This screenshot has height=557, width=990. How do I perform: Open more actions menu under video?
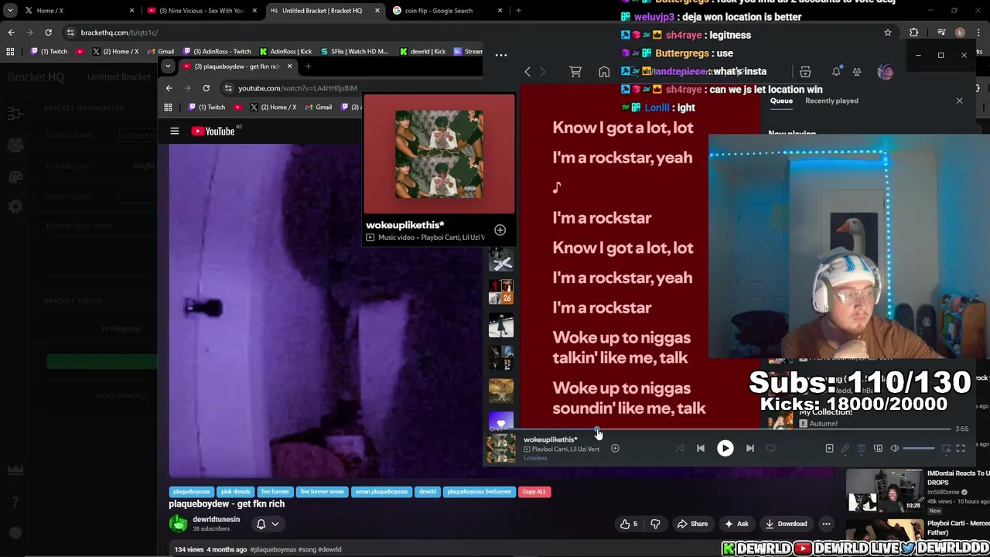pyautogui.click(x=826, y=524)
